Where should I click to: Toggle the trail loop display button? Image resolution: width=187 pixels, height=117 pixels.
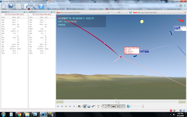pyautogui.click(x=108, y=106)
